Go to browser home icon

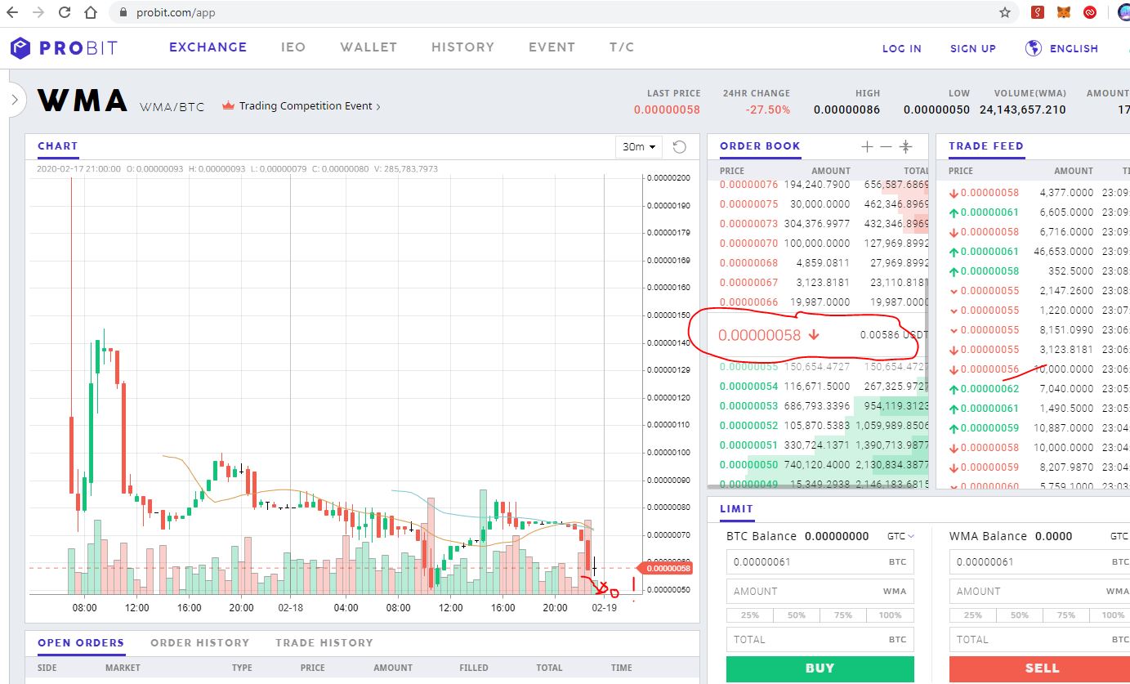pyautogui.click(x=91, y=13)
